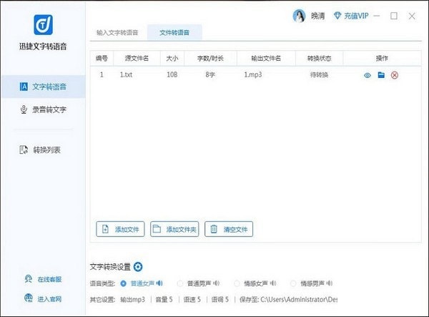
Task: Open the 录音转文字 sidebar section
Action: (x=43, y=109)
